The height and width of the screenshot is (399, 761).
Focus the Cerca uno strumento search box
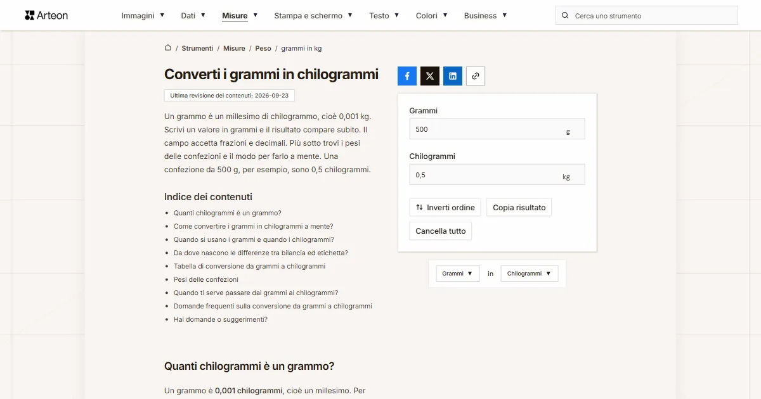coord(647,16)
